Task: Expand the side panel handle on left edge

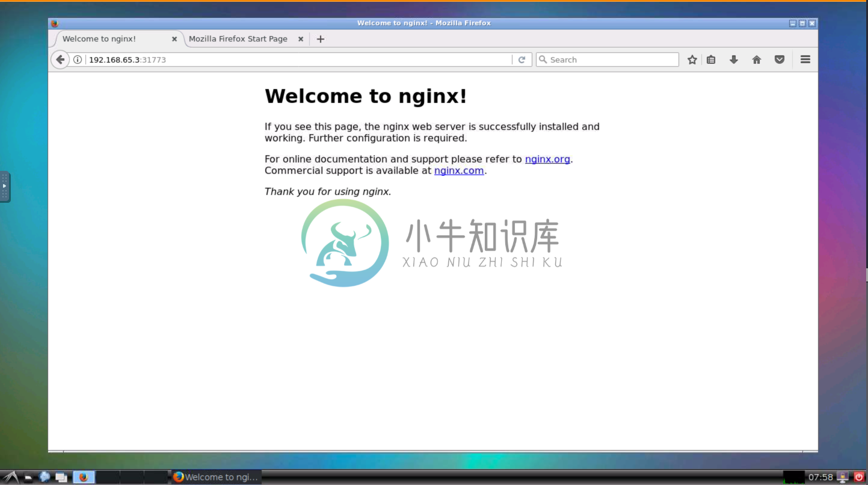Action: coord(5,187)
